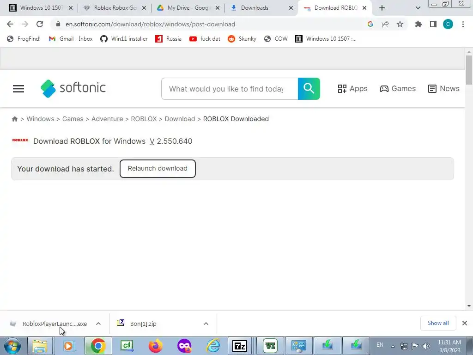This screenshot has height=355, width=473.
Task: Bookmark this page with the star
Action: [400, 24]
